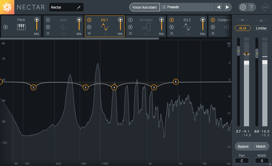
Task: Click the output gain value 0.0
Action: [257, 131]
